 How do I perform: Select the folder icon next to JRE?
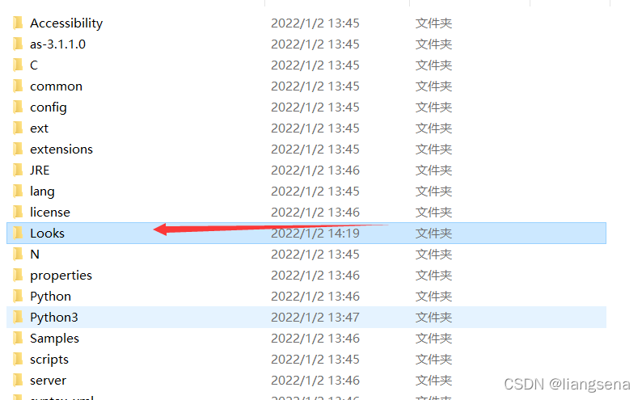(x=18, y=171)
